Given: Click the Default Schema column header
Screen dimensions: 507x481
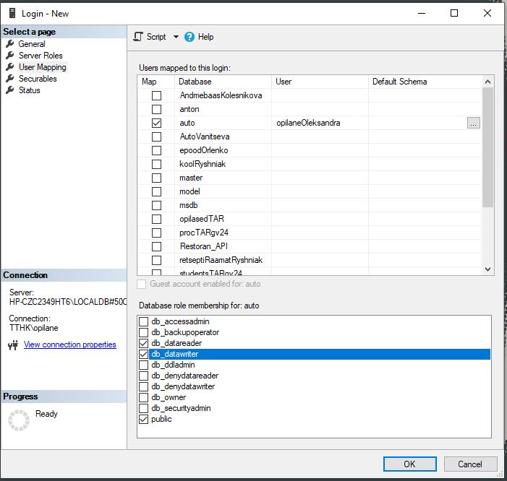Looking at the screenshot, I should (399, 82).
